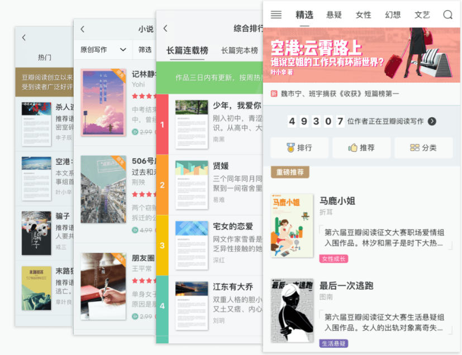Image resolution: width=462 pixels, height=355 pixels.
Task: Select the 精选 tab
Action: pos(304,15)
